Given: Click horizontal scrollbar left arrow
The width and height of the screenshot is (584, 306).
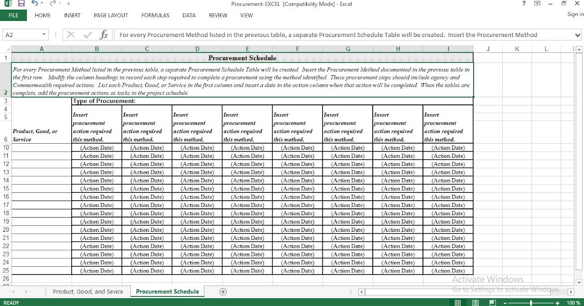Looking at the screenshot, I should [362, 292].
